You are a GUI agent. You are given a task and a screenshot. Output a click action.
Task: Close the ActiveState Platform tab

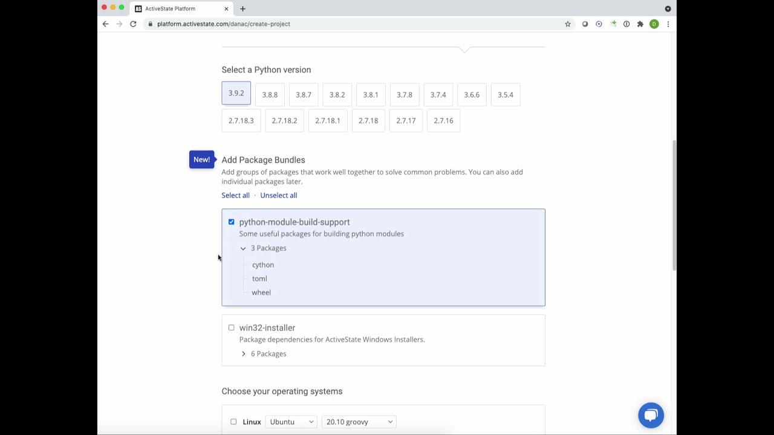click(x=226, y=8)
